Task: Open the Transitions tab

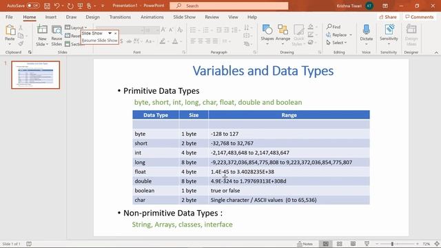Action: point(120,17)
